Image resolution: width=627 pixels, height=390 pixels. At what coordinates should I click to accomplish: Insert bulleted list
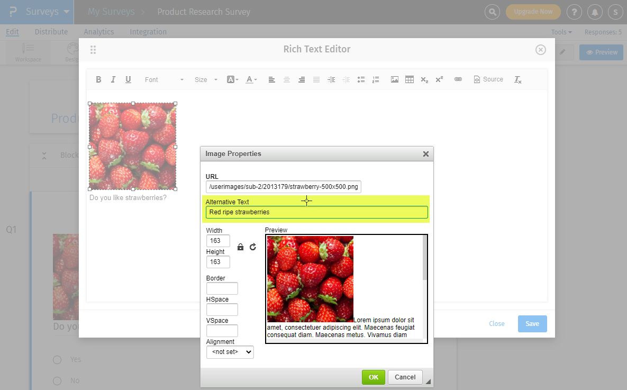pyautogui.click(x=361, y=79)
